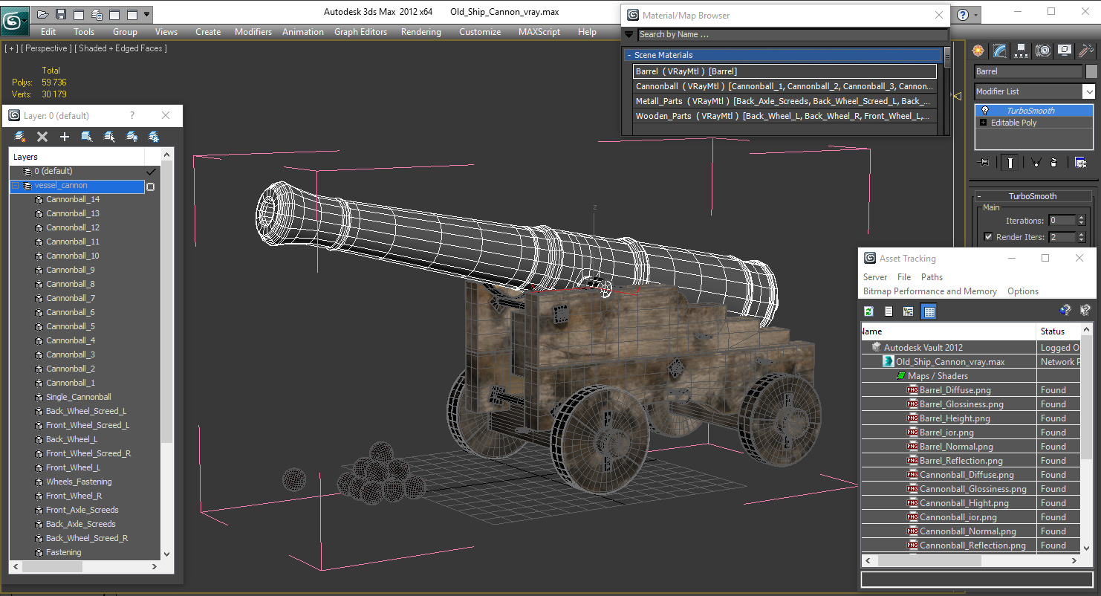Click Make Unique icon below modifier stack
1101x596 pixels.
1036,163
